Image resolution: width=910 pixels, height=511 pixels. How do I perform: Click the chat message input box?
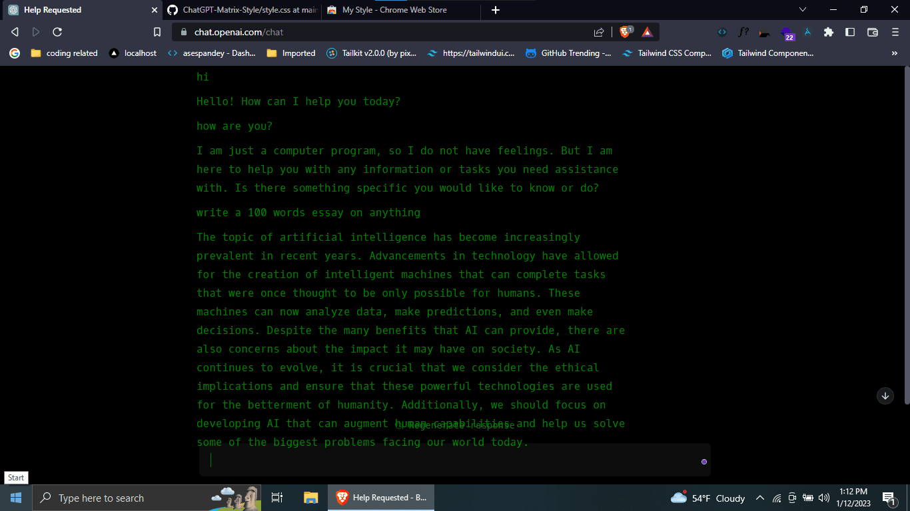pyautogui.click(x=453, y=460)
